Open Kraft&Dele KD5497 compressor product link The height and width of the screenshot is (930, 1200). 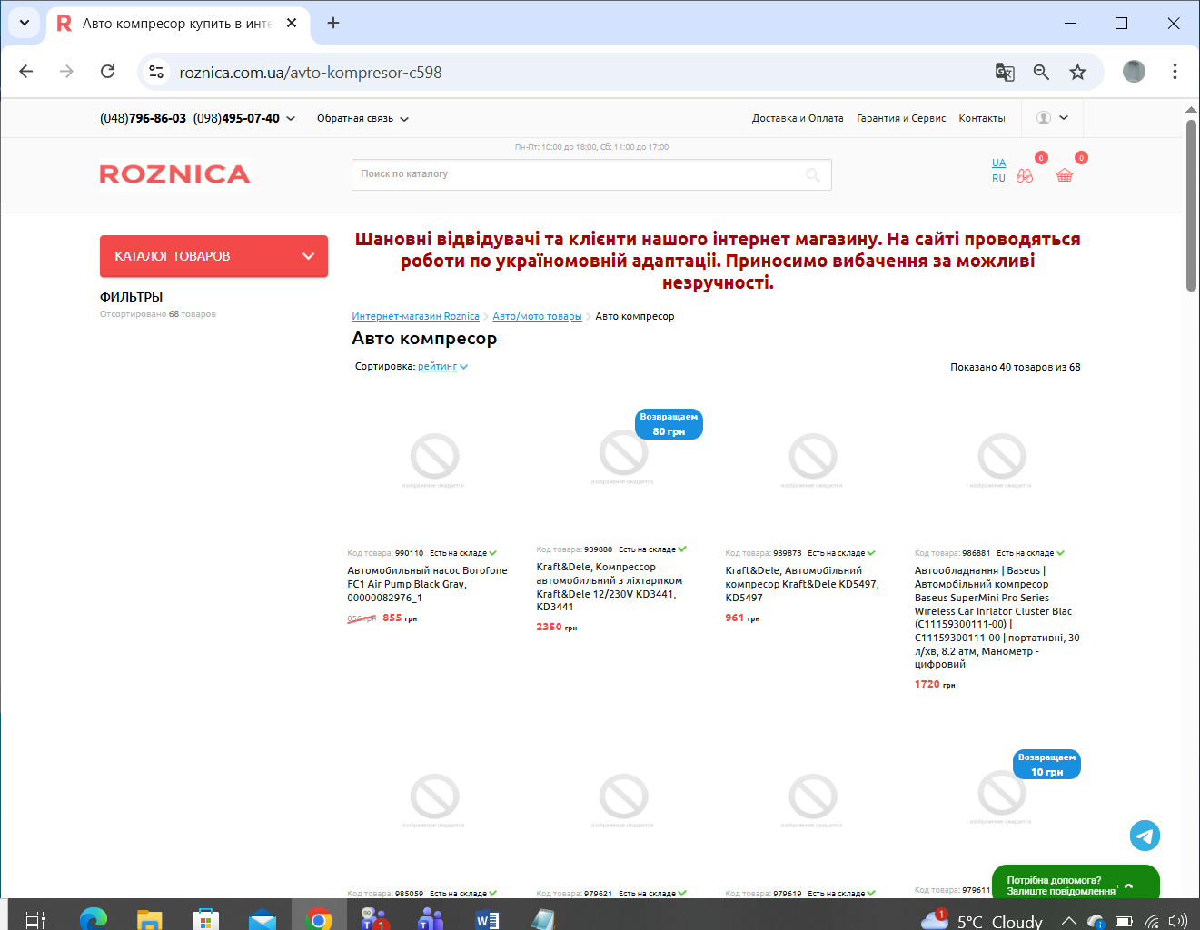[x=801, y=584]
